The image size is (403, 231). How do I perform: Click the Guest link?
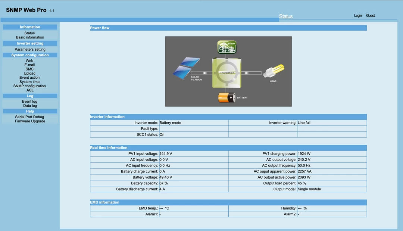370,15
